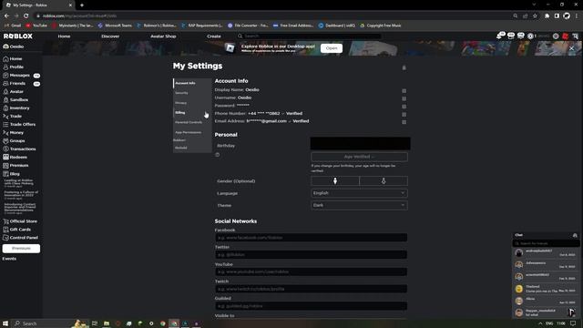Screen dimensions: 583x328
Task: Edit the Display Name field
Action: click(x=404, y=91)
